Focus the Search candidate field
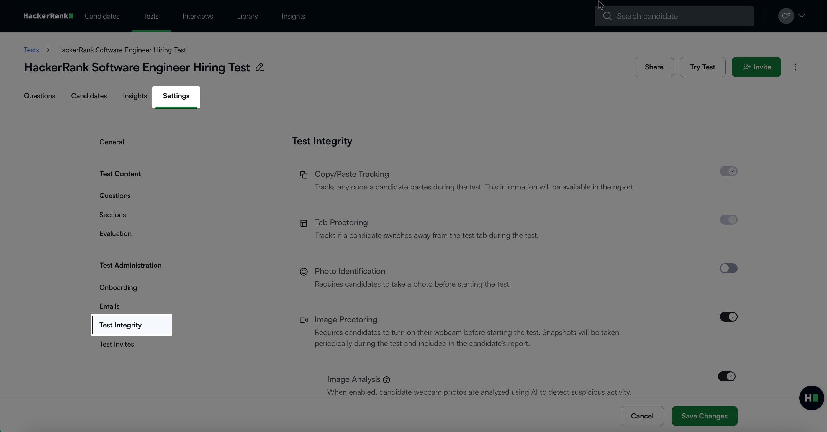 coord(674,16)
